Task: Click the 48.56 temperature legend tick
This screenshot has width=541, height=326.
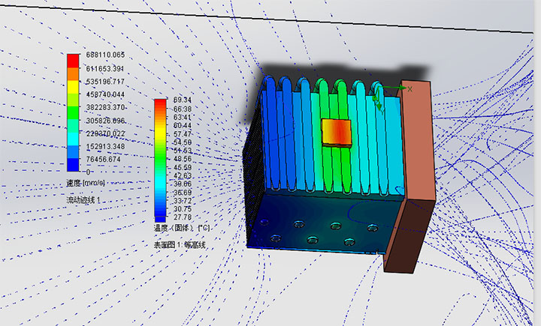Action: click(x=182, y=160)
